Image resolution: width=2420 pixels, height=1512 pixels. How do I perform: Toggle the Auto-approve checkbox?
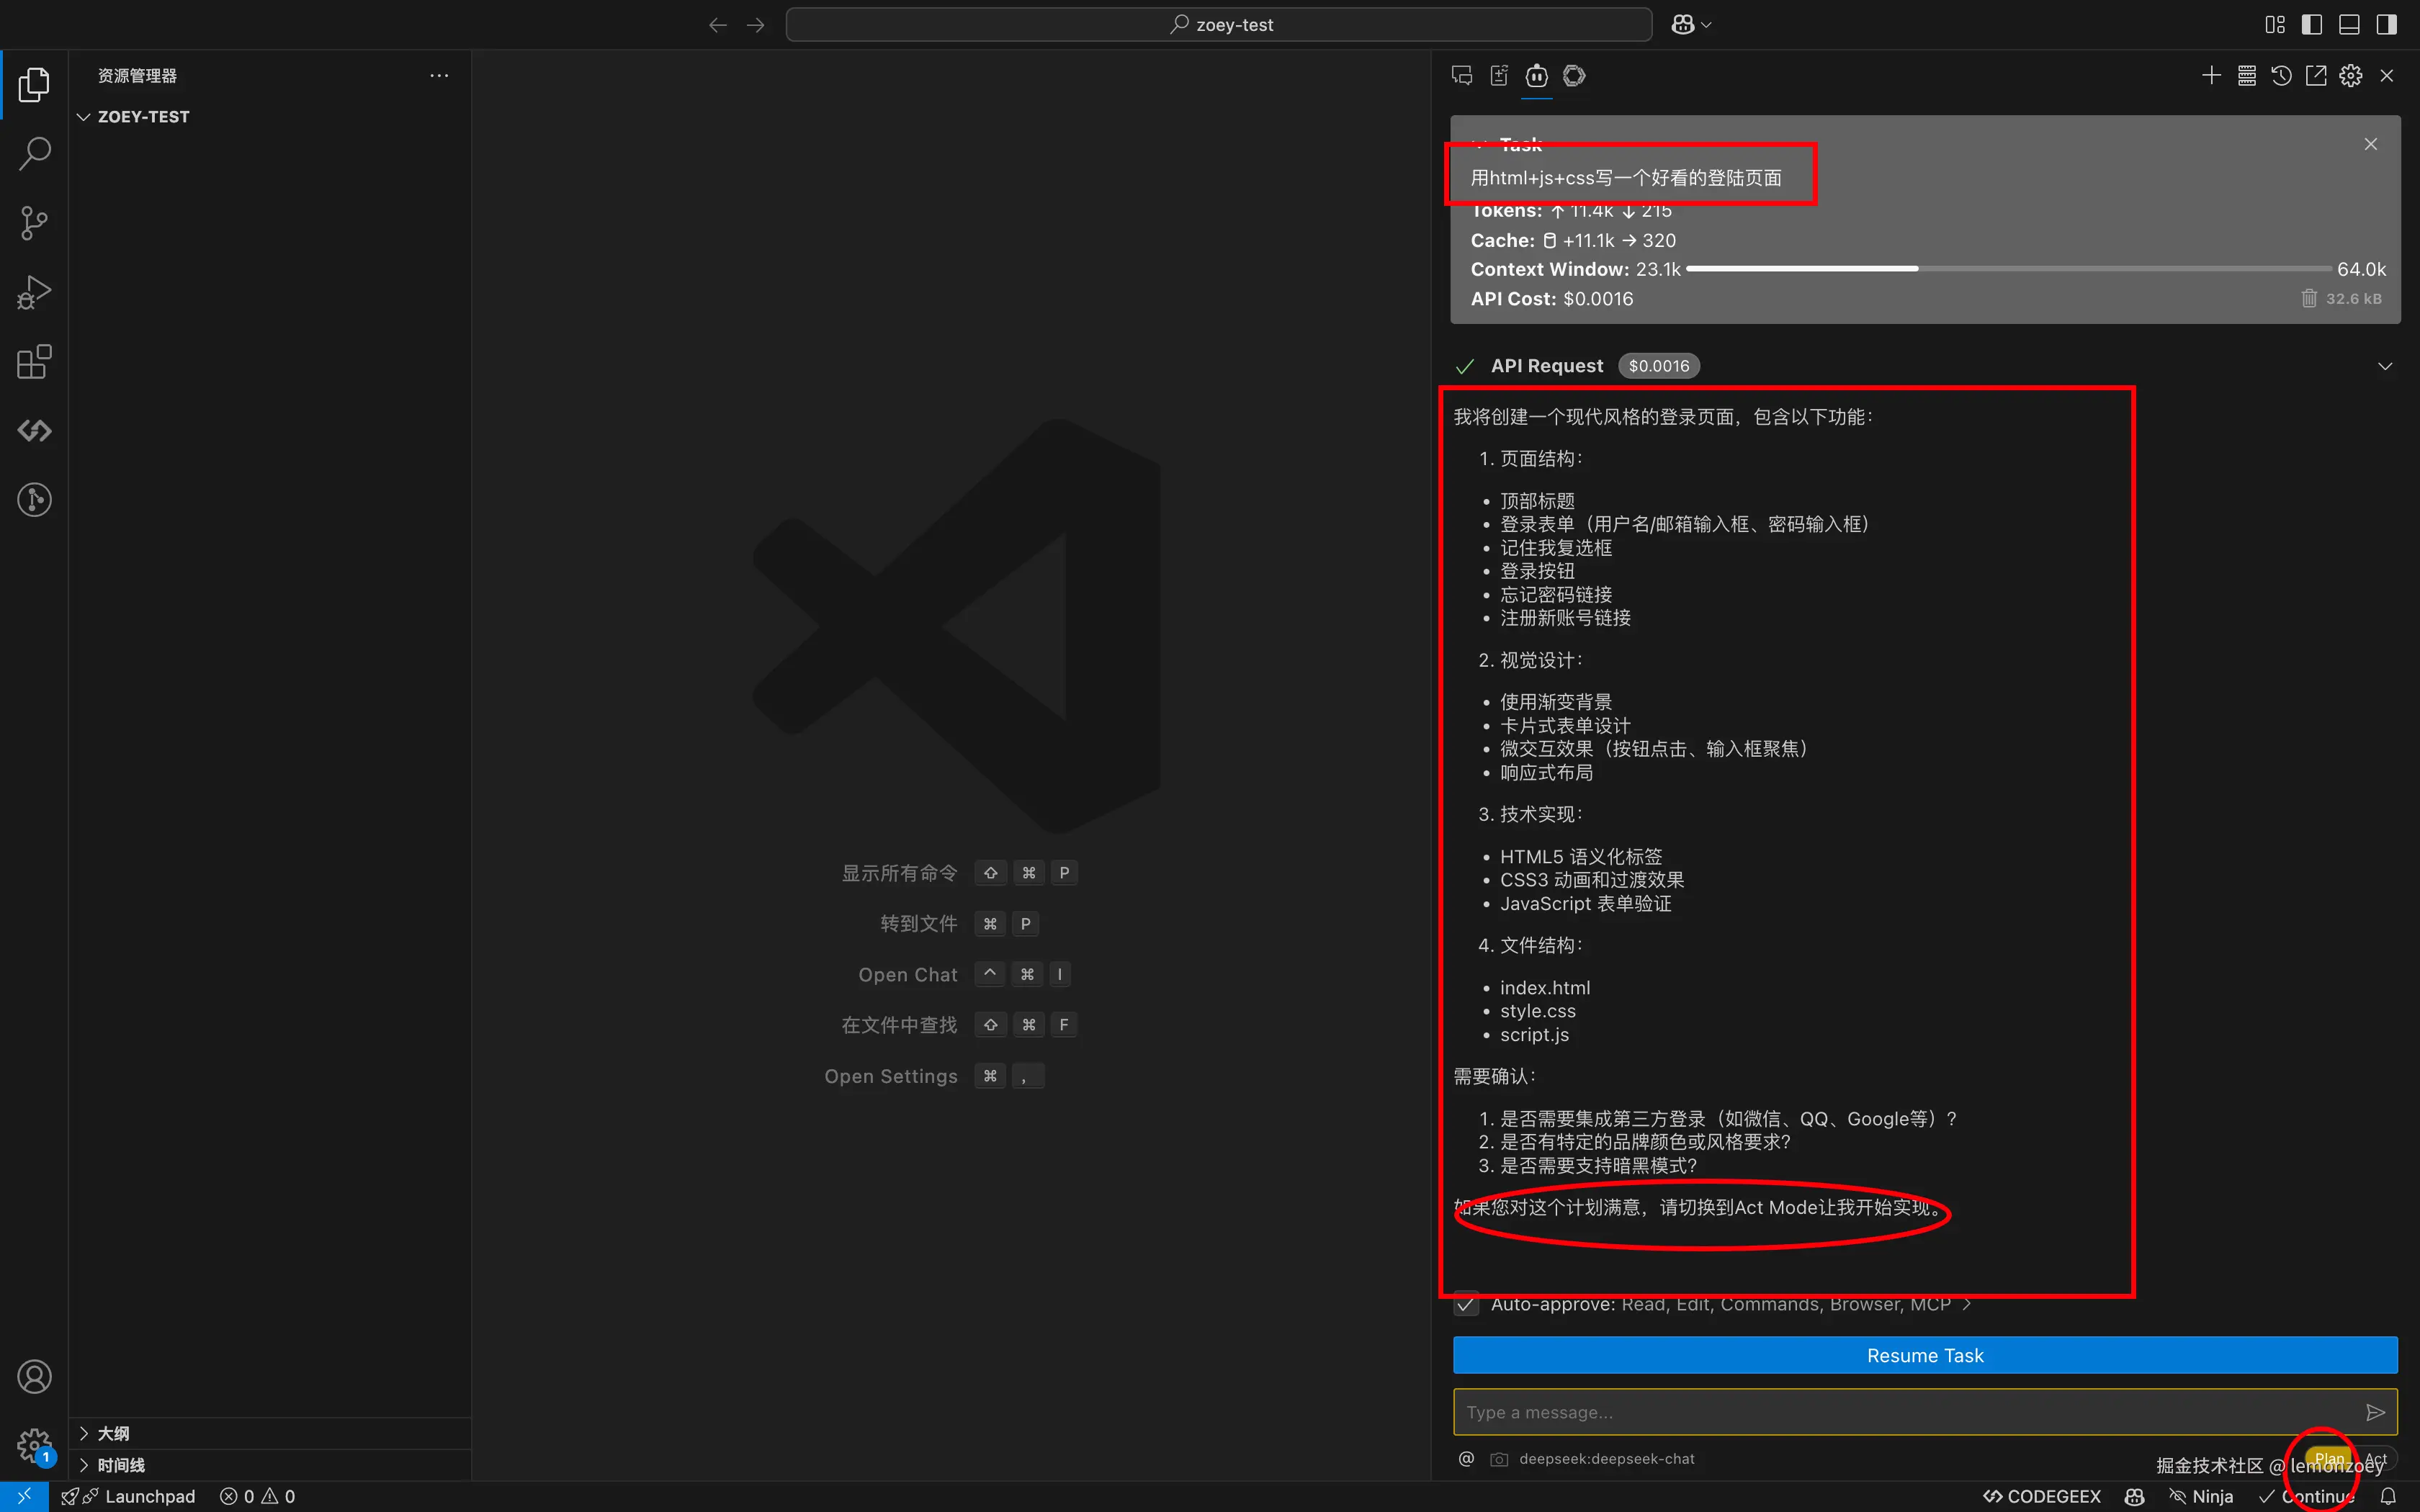[x=1466, y=1304]
